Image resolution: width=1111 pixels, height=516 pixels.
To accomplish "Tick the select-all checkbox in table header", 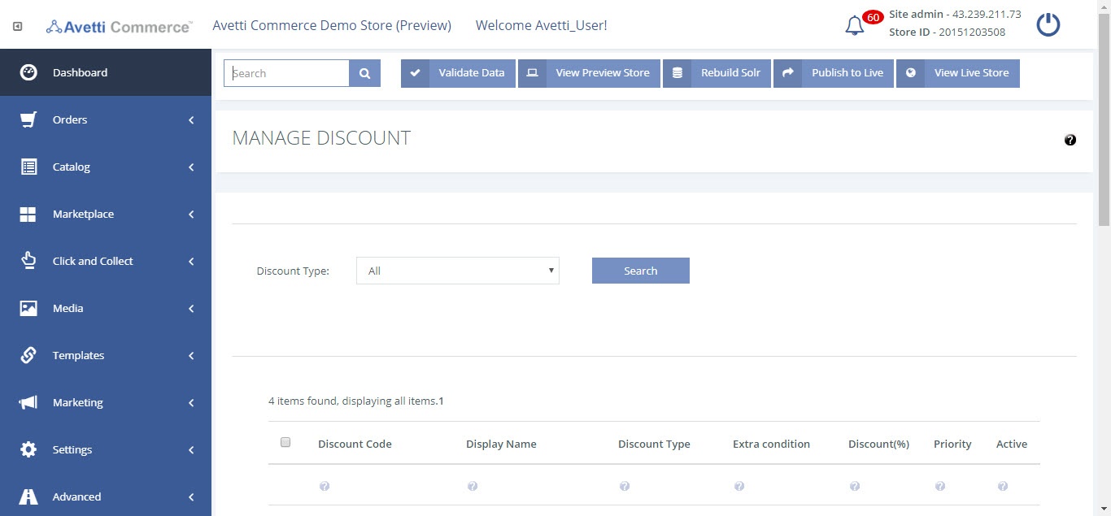I will tap(285, 442).
